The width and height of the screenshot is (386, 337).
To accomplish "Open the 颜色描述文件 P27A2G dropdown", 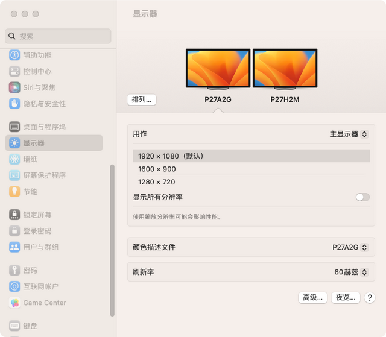I will (350, 247).
